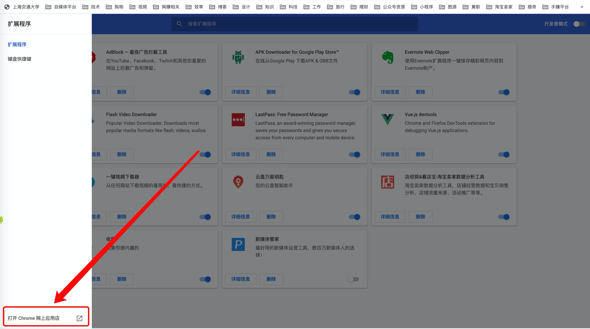Image resolution: width=590 pixels, height=329 pixels.
Task: Click 详细信息 for APK Downloader
Action: 241,92
